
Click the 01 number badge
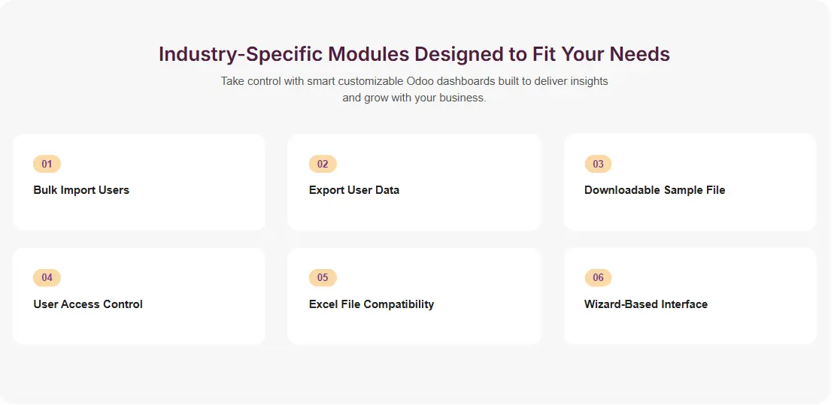[47, 164]
